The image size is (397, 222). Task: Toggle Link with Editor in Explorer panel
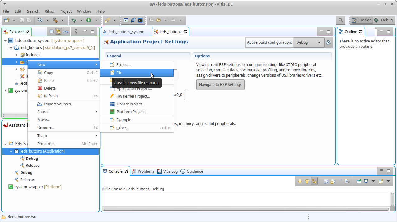pos(58,32)
